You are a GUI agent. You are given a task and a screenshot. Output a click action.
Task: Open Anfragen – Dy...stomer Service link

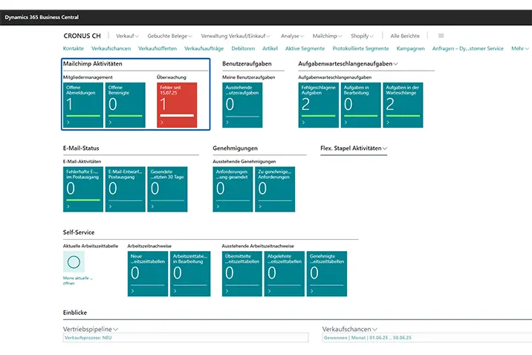(x=467, y=48)
